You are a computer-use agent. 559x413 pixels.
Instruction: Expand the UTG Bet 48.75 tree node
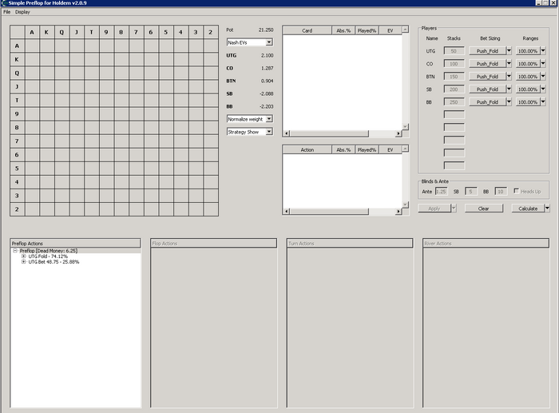point(23,262)
